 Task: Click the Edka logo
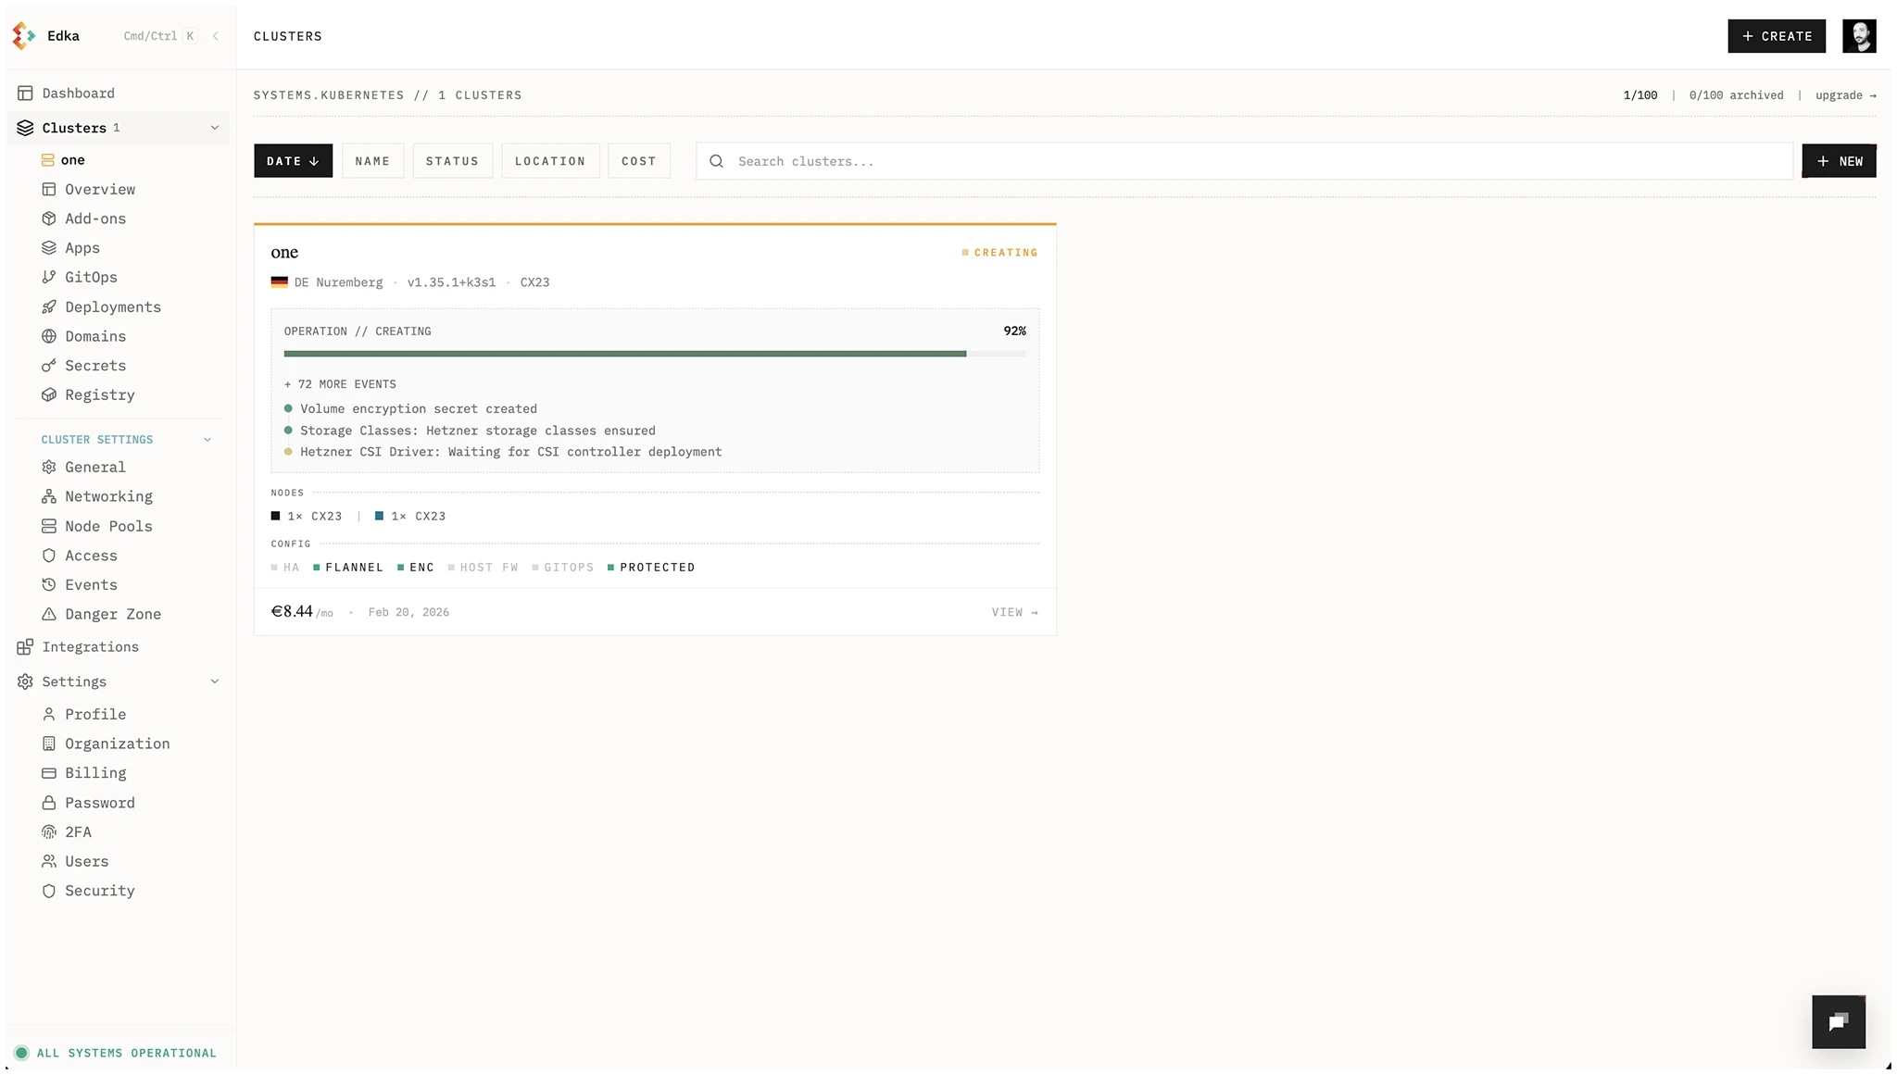[x=24, y=35]
